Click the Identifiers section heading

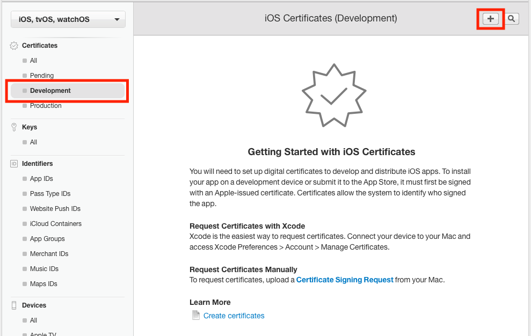coord(37,164)
